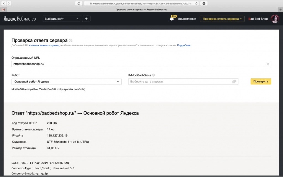
Task: Open the pinned Gmail tab icon
Action: 3,10
